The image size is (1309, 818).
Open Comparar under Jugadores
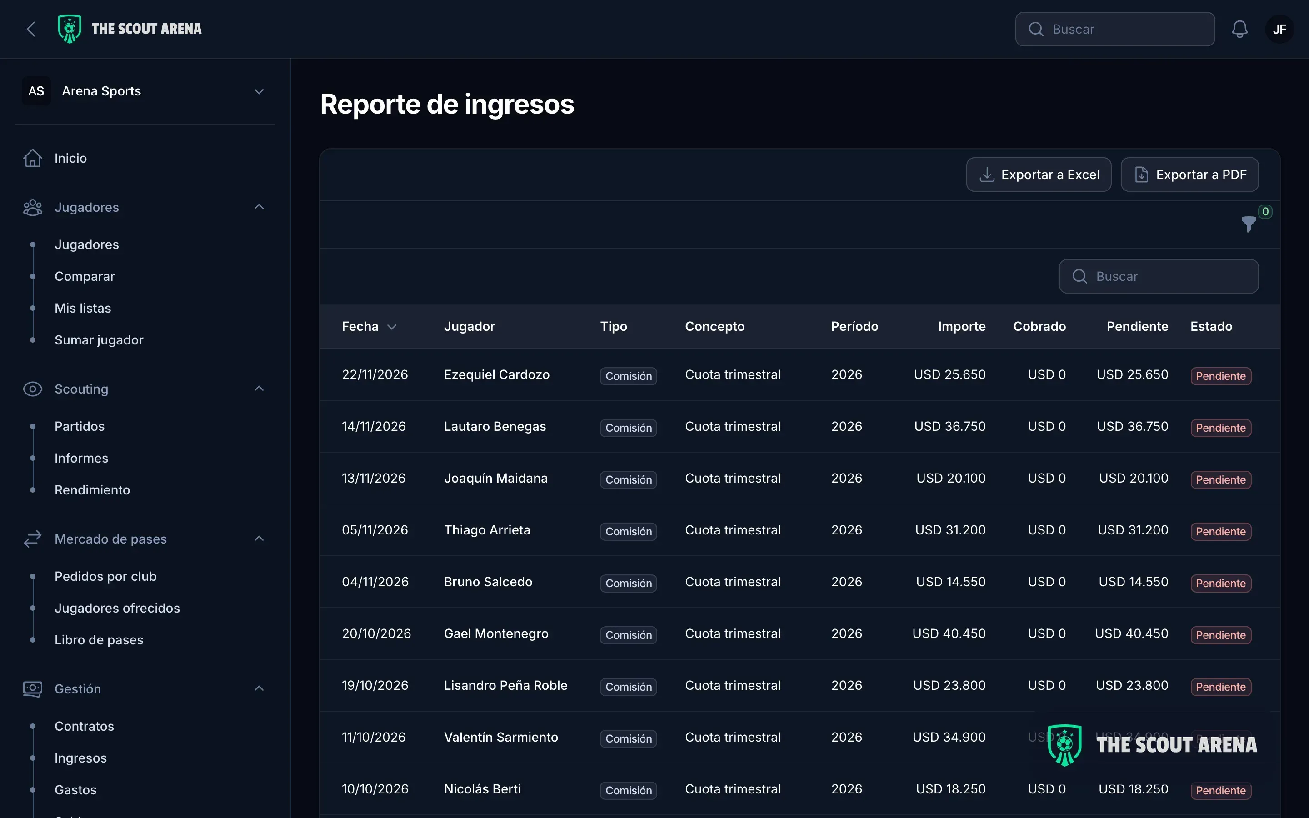coord(85,276)
